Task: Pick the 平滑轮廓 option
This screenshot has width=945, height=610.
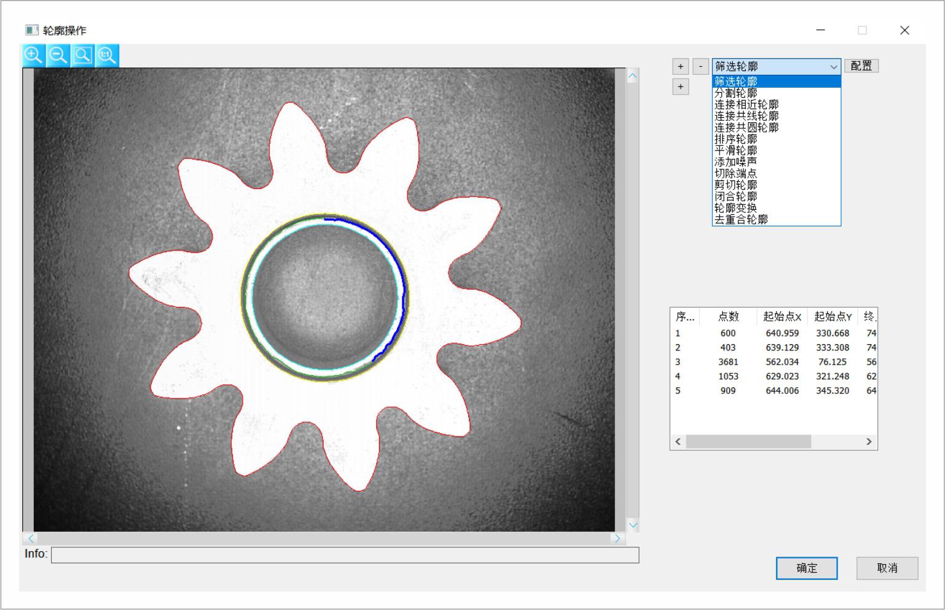Action: 735,150
